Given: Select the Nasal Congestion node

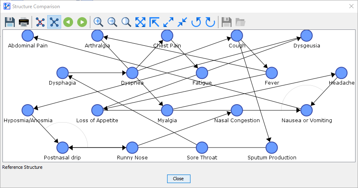Looking at the screenshot, I should [x=237, y=110].
